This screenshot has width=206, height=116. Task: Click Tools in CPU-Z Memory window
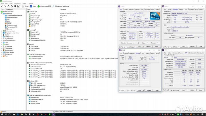click(140, 91)
